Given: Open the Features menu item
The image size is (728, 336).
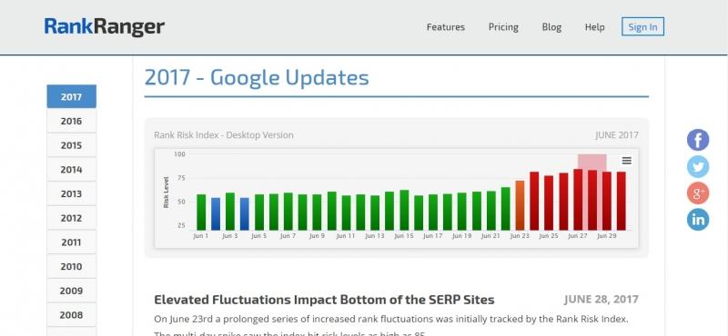Looking at the screenshot, I should click(445, 27).
